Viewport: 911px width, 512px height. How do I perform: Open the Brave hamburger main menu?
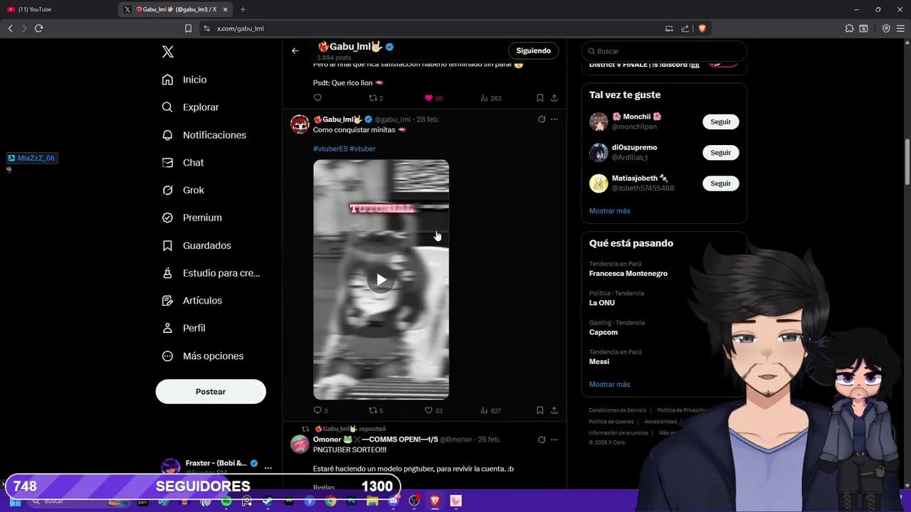click(901, 28)
